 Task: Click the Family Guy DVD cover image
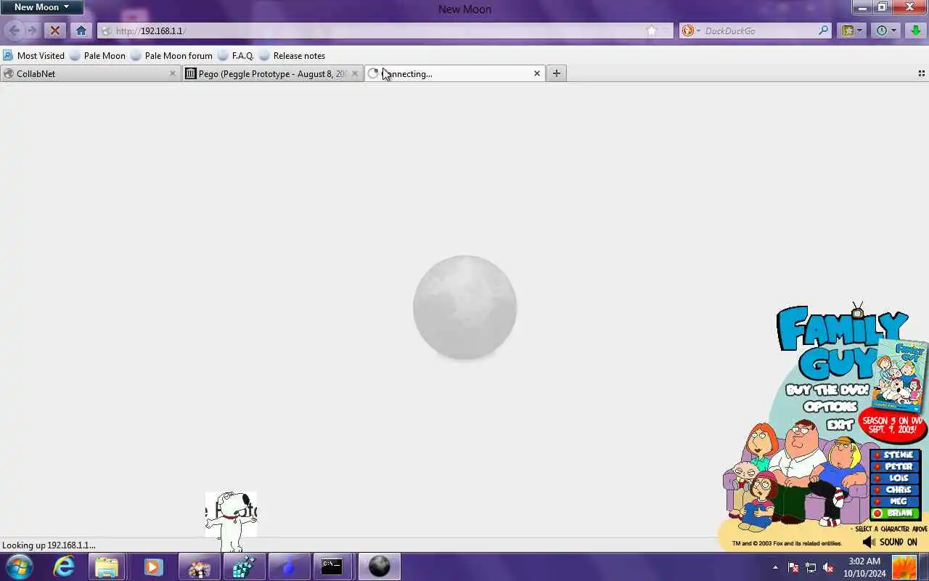[x=900, y=375]
